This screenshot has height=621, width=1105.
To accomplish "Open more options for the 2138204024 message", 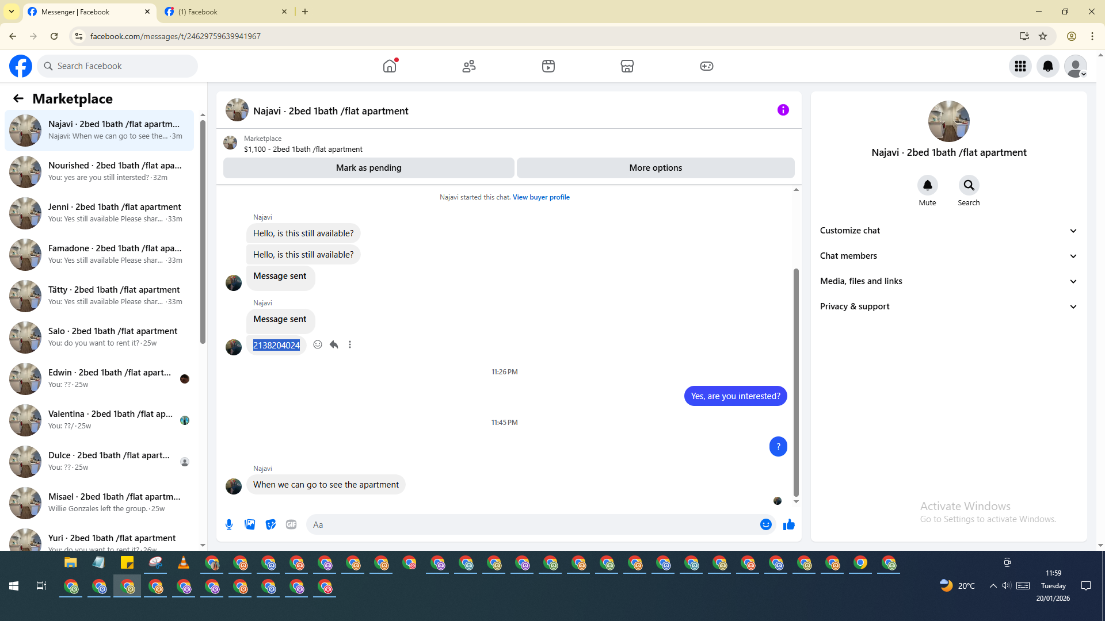I will pos(350,345).
